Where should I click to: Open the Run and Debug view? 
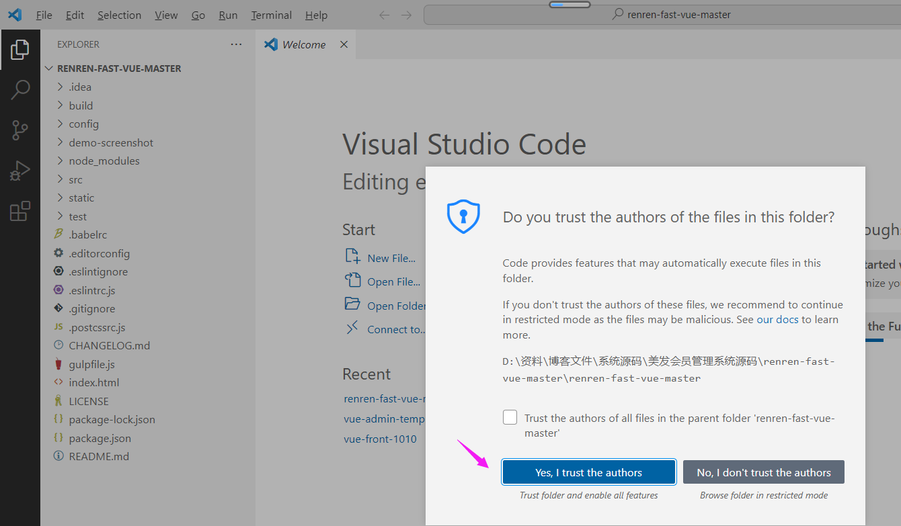[20, 171]
